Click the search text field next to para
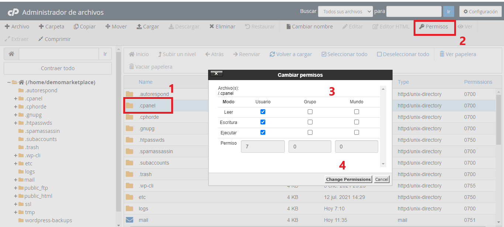This screenshot has height=227, width=504. tap(414, 11)
